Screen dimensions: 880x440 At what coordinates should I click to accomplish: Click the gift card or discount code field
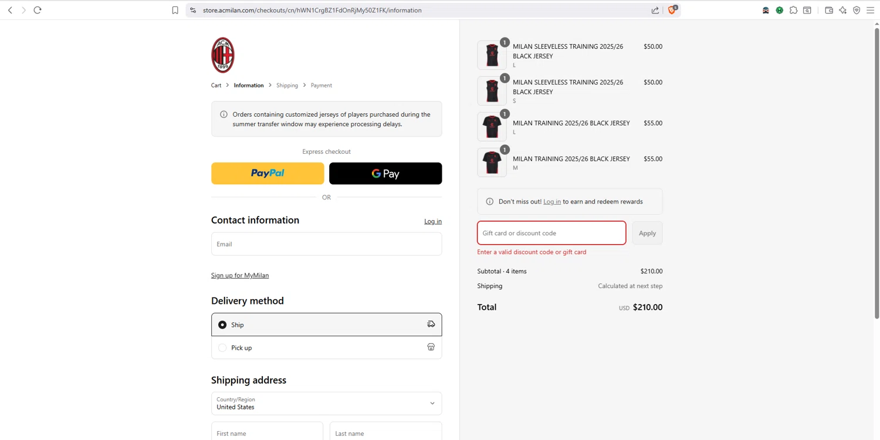pyautogui.click(x=551, y=233)
